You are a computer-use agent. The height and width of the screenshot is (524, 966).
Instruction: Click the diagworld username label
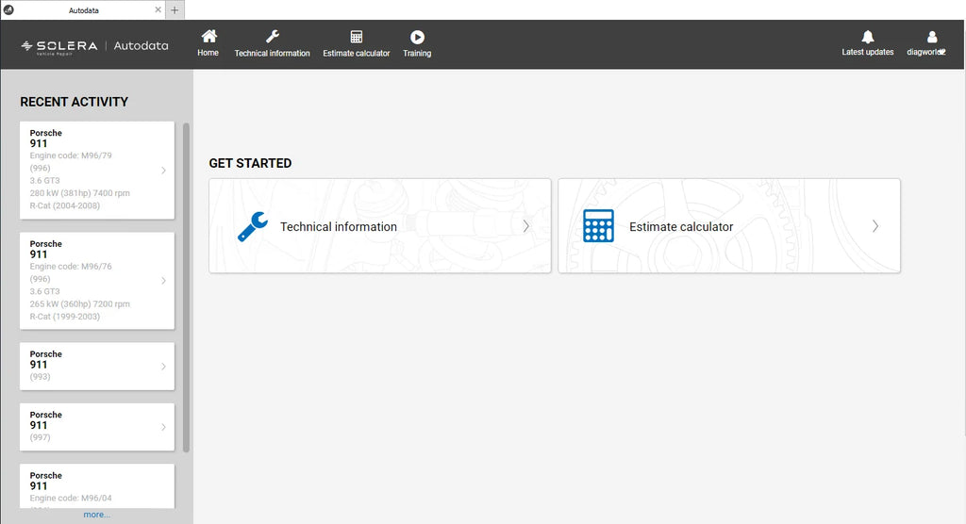click(x=925, y=53)
